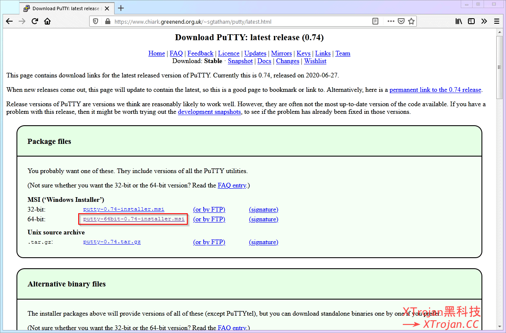Click the browser Back arrow button
This screenshot has width=506, height=333.
9,22
